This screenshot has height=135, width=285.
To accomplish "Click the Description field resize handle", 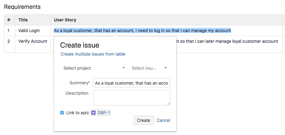I will click(168, 104).
